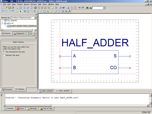Select 'Are enclosed by the area' option

[4, 52]
